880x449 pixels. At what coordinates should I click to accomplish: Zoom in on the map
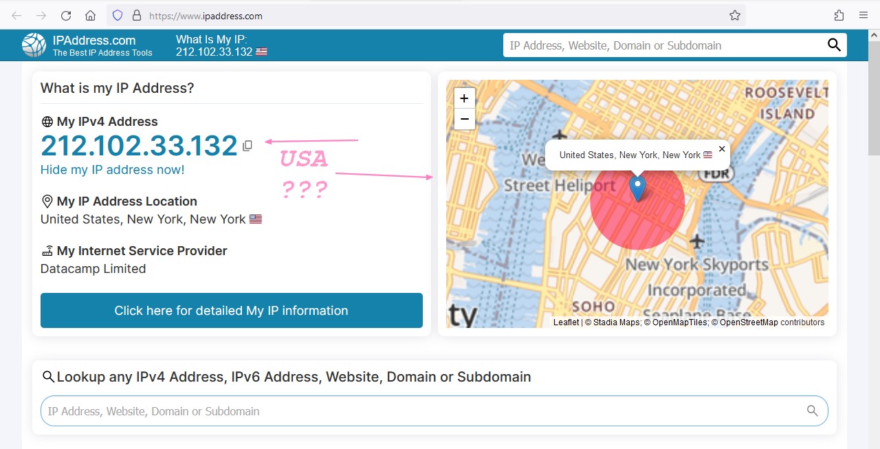[x=464, y=98]
